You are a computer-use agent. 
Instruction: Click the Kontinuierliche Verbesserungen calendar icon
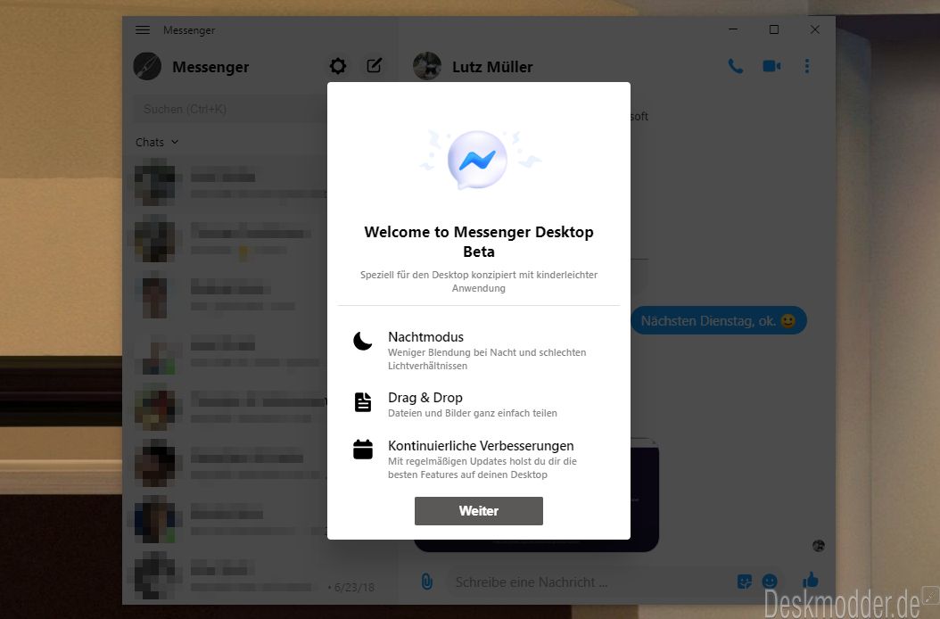pos(363,450)
